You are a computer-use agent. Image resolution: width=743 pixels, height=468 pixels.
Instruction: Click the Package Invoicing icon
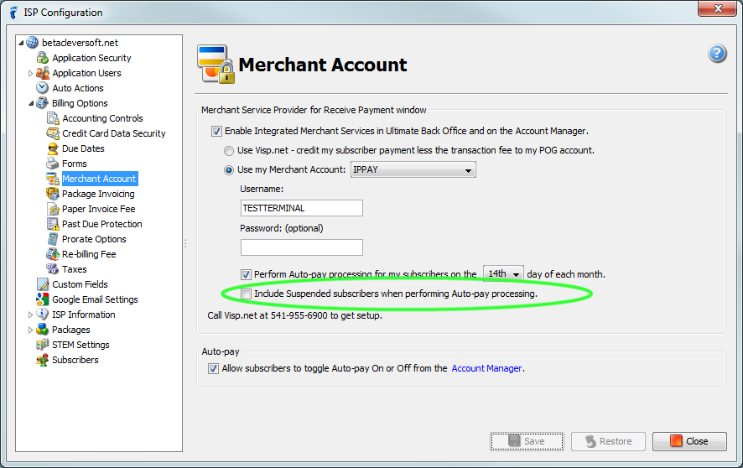(53, 194)
